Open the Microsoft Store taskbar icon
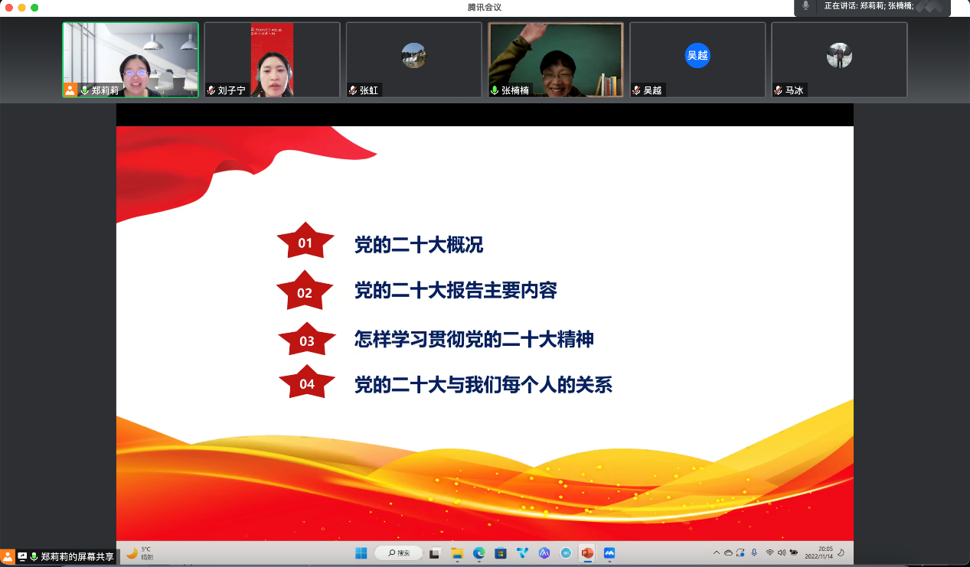The width and height of the screenshot is (970, 567). [x=501, y=552]
